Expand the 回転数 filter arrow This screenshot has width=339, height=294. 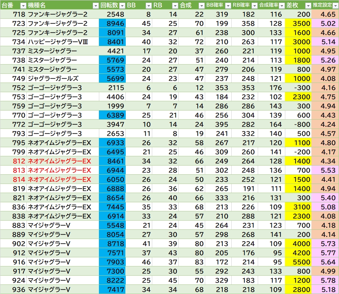point(121,6)
